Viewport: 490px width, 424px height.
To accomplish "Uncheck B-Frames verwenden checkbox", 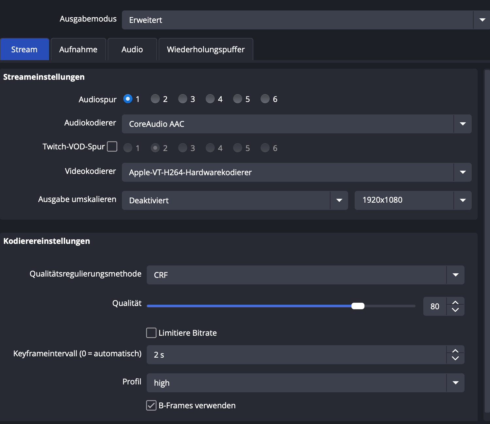I will point(151,405).
